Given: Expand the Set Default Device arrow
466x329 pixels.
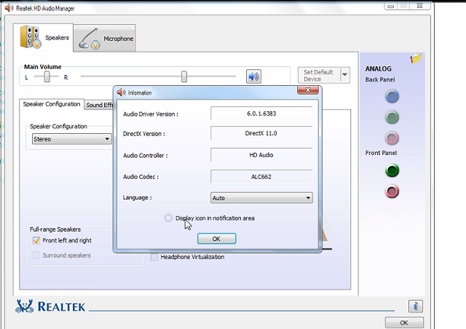Looking at the screenshot, I should [345, 76].
